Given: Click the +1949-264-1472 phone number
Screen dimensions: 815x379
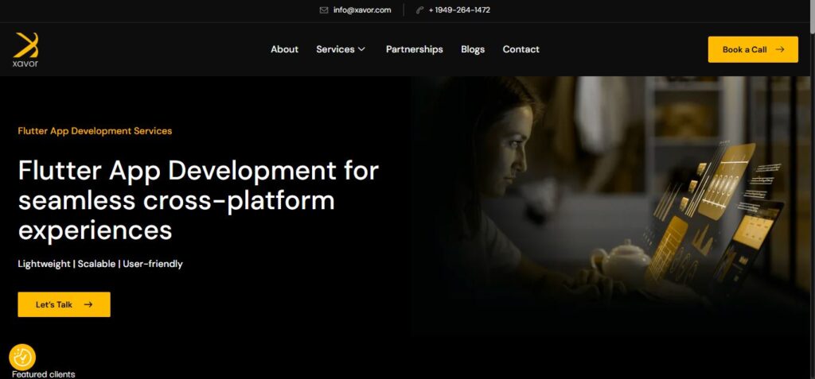Looking at the screenshot, I should click(x=459, y=10).
